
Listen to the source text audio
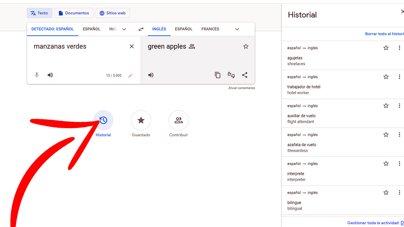[50, 75]
